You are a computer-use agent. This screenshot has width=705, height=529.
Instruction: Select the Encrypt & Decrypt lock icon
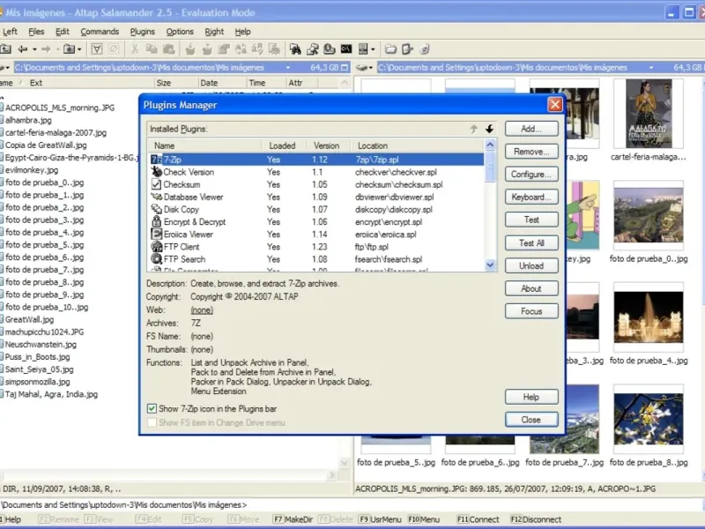pyautogui.click(x=156, y=222)
